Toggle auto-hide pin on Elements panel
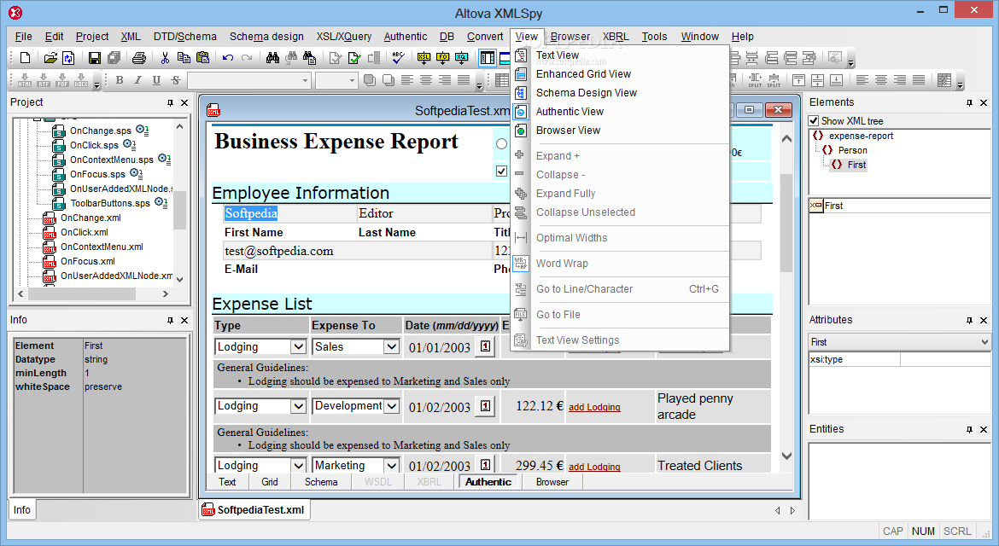The image size is (999, 546). 970,102
